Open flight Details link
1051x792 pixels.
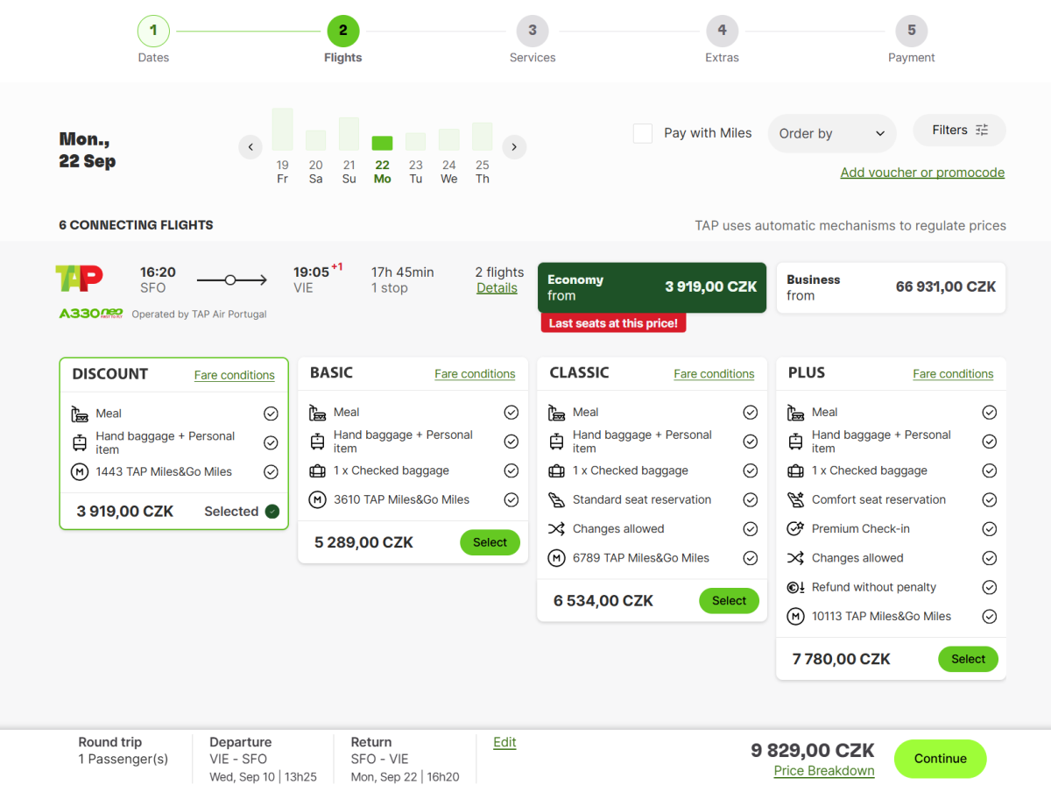point(497,288)
